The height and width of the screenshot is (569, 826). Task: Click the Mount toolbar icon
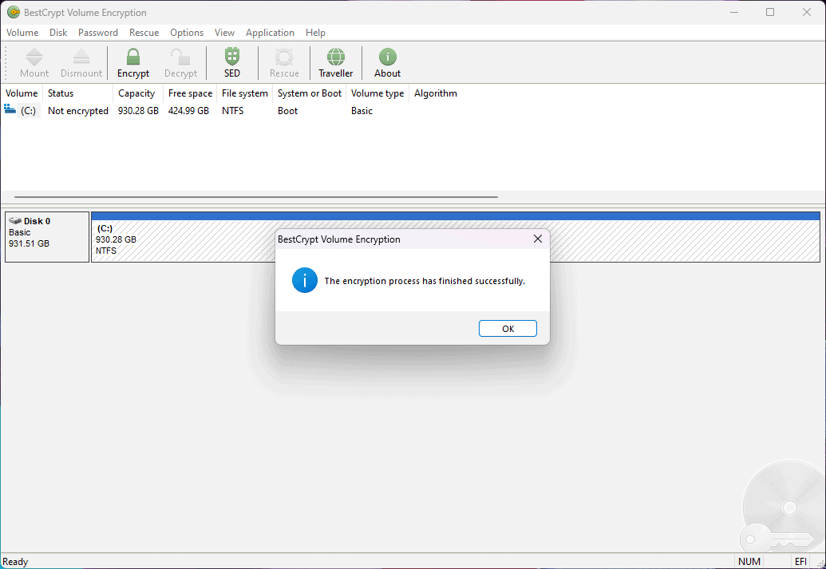tap(34, 57)
